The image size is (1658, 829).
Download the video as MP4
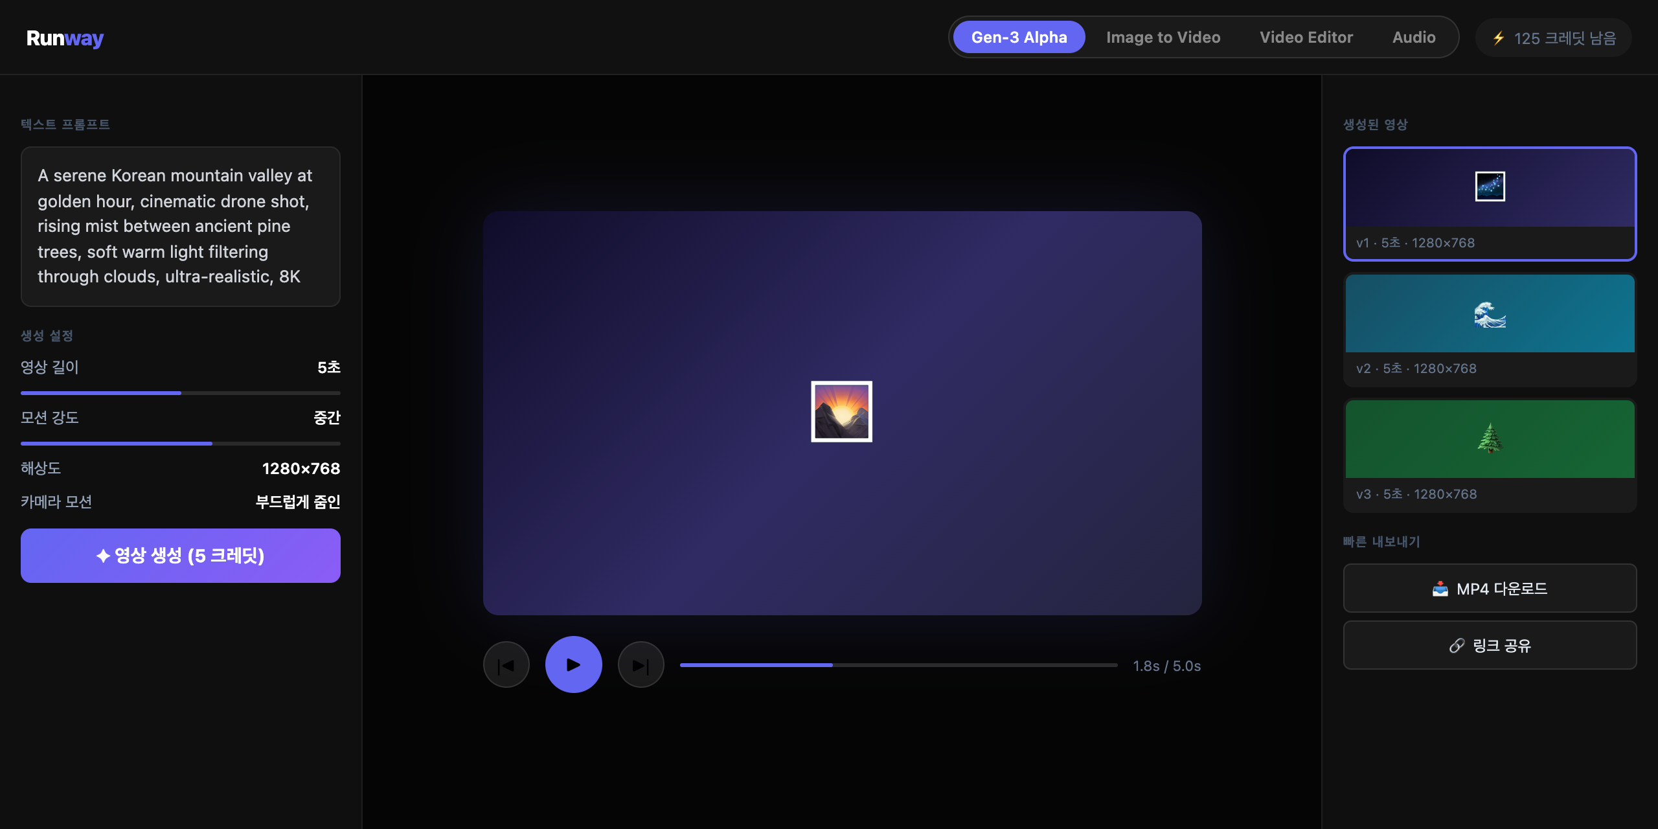1490,588
